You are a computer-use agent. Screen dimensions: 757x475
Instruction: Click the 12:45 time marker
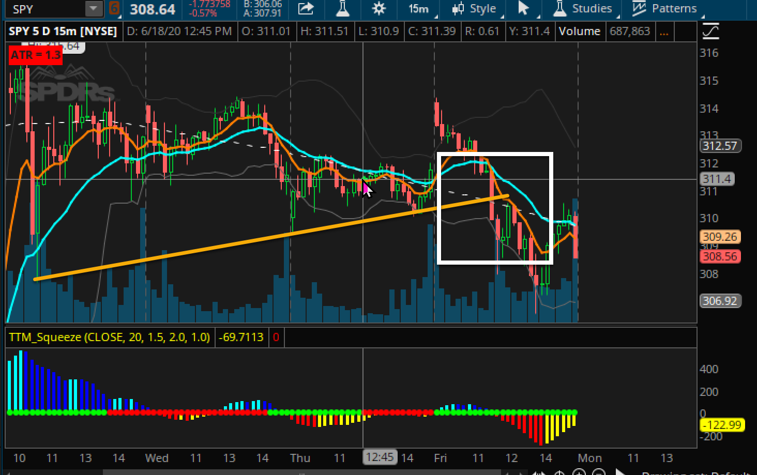point(380,457)
